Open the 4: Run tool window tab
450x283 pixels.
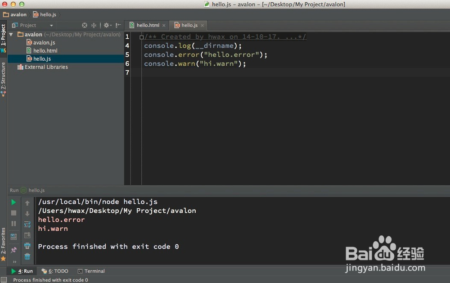pyautogui.click(x=22, y=271)
